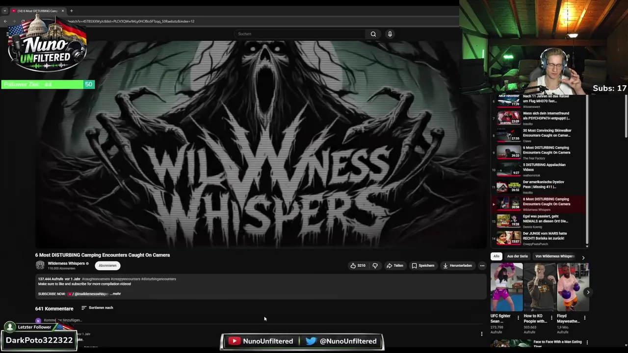Select the Aus der Serie chip
Image resolution: width=628 pixels, height=353 pixels.
pos(517,256)
